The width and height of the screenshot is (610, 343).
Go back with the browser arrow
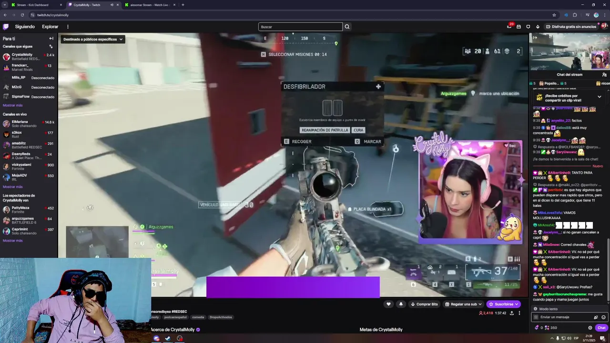[x=5, y=15]
